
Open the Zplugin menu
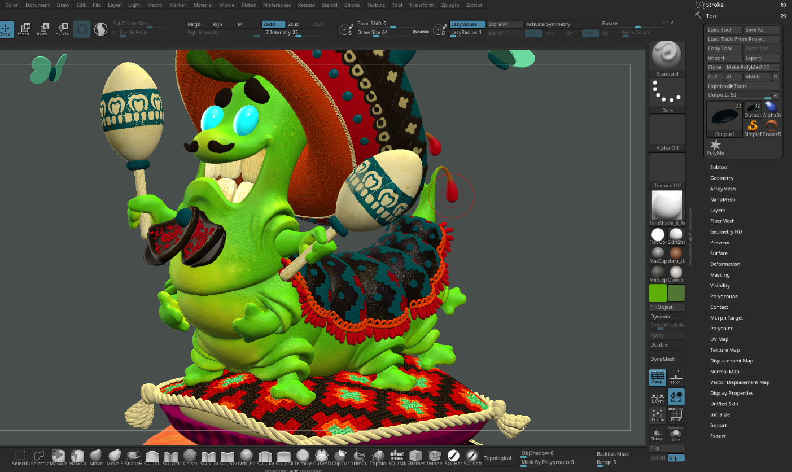coord(450,5)
